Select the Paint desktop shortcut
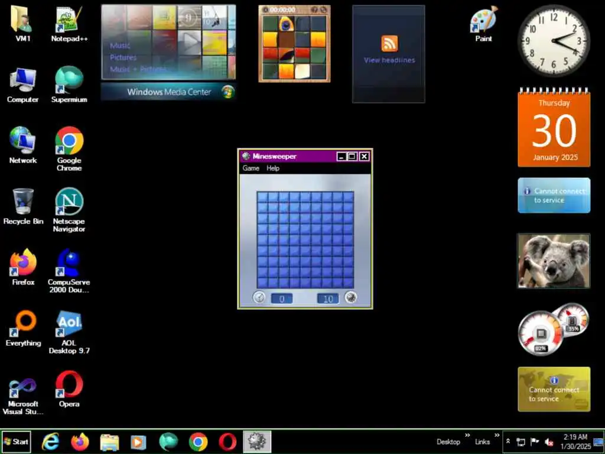The width and height of the screenshot is (605, 454). pos(483,24)
